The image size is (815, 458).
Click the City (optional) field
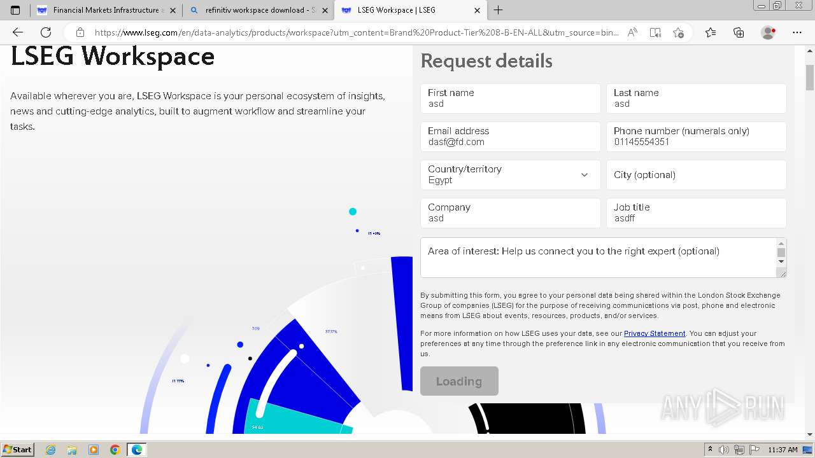[x=696, y=175]
